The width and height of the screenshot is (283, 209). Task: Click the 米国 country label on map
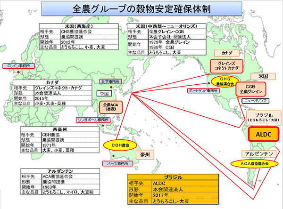coord(263,76)
